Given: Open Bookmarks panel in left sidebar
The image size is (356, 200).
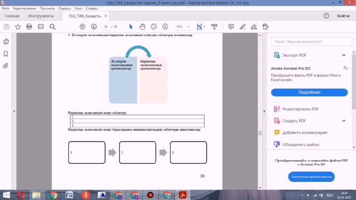Looking at the screenshot, I should tap(6, 54).
